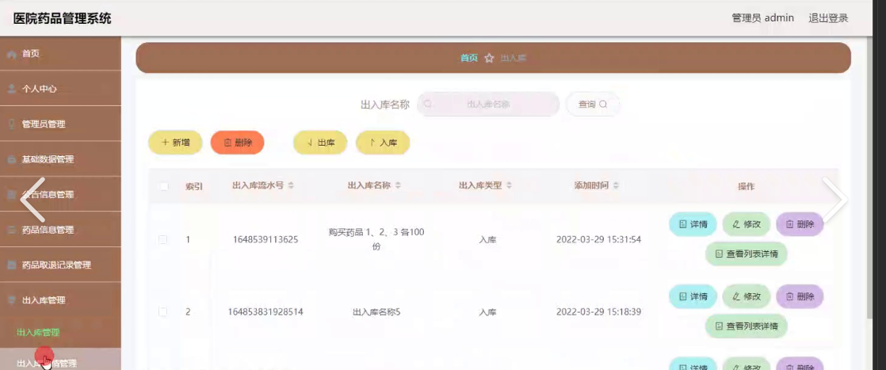Tick the checkbox for row 2
The image size is (886, 370).
tap(162, 312)
